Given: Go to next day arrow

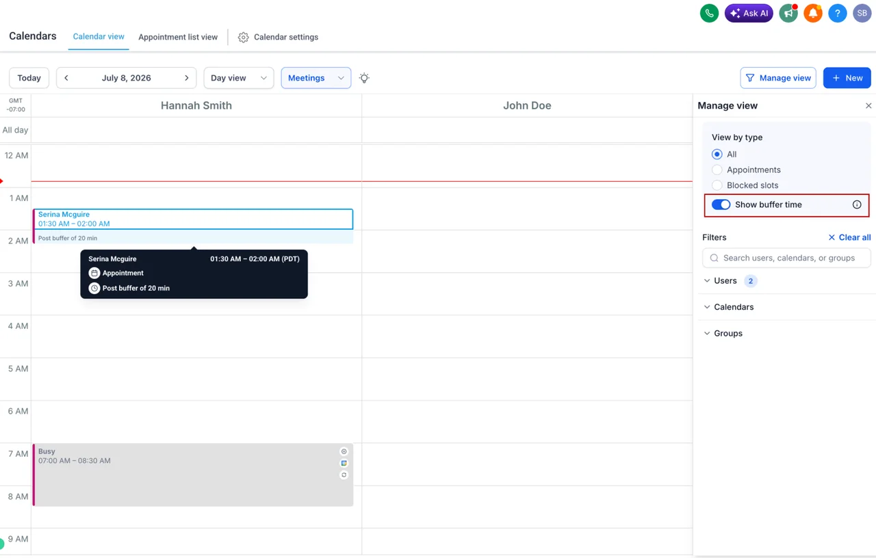Looking at the screenshot, I should (186, 78).
